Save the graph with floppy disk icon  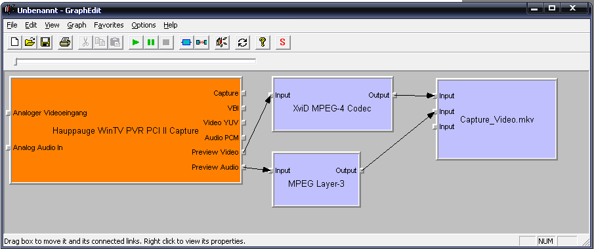click(x=45, y=42)
